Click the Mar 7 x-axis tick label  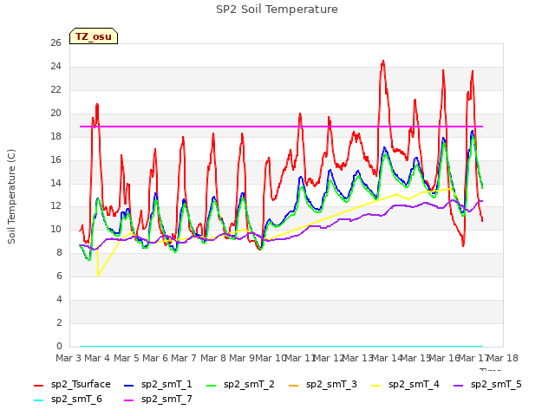(184, 358)
